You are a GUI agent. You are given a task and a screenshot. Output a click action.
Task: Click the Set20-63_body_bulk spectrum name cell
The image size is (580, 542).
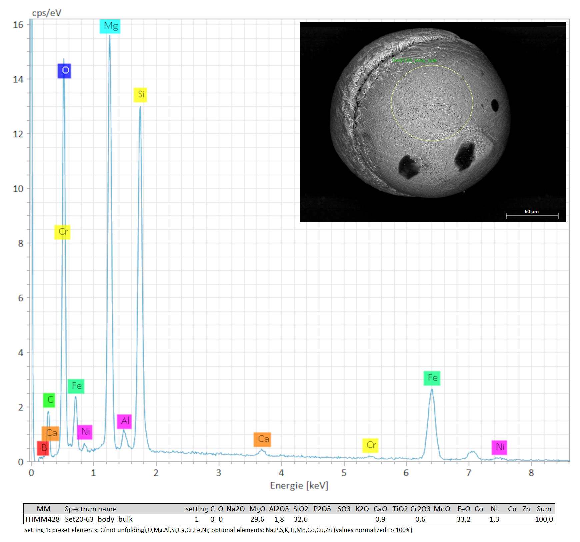[99, 519]
